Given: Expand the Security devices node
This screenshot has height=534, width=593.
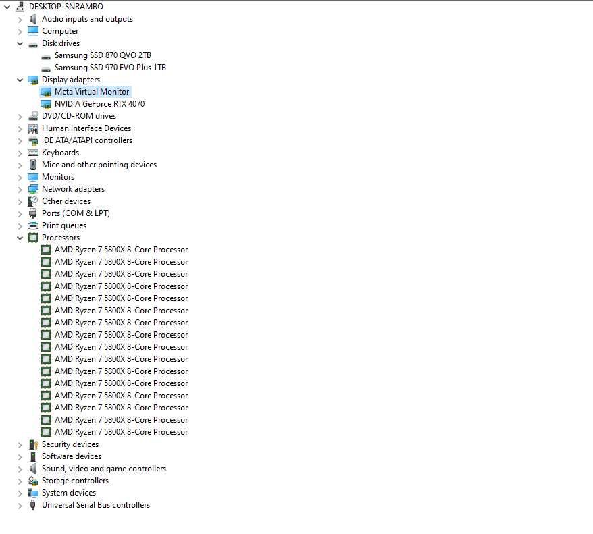Looking at the screenshot, I should point(20,445).
